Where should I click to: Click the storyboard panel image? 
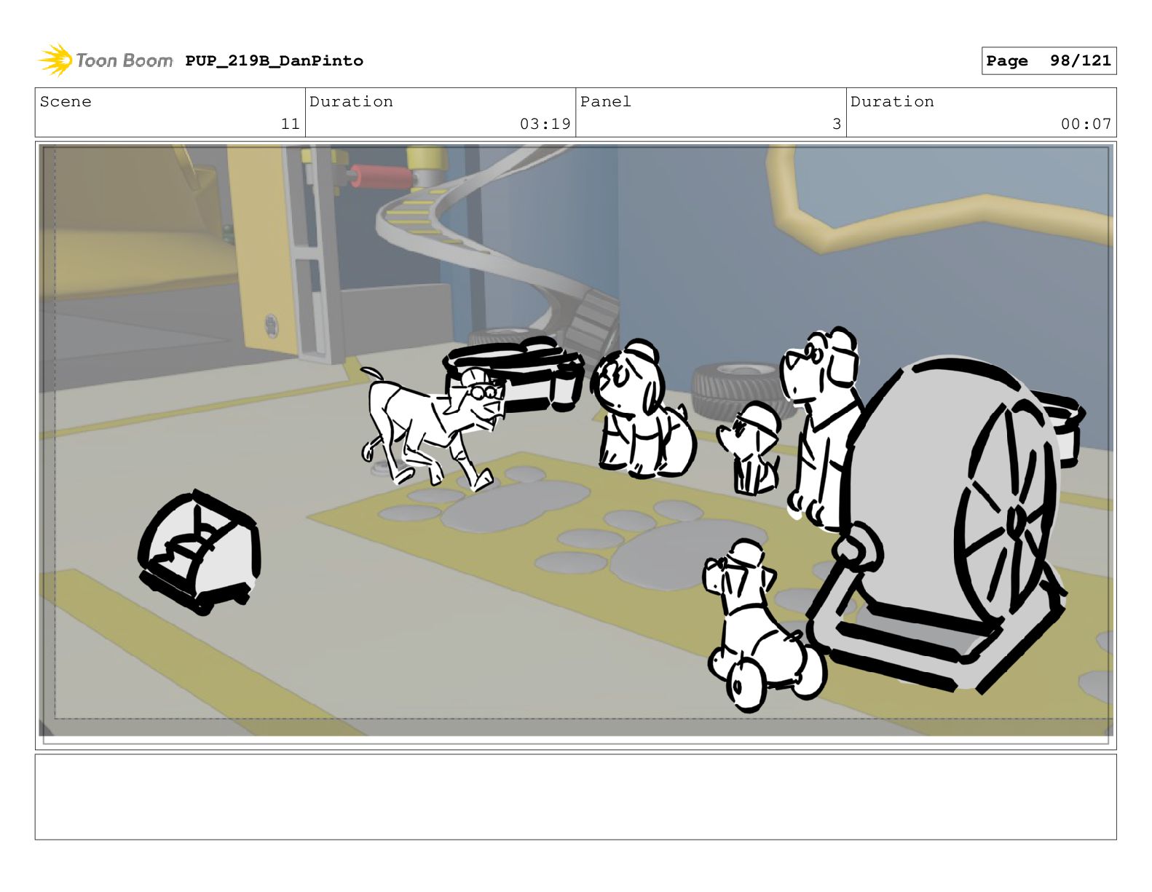click(576, 445)
